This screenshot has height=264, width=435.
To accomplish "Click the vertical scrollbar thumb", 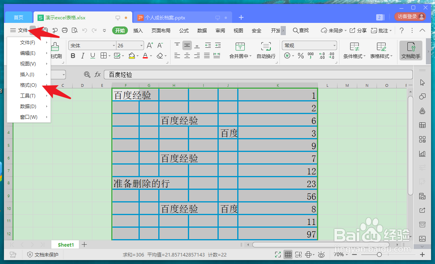I will (411, 146).
